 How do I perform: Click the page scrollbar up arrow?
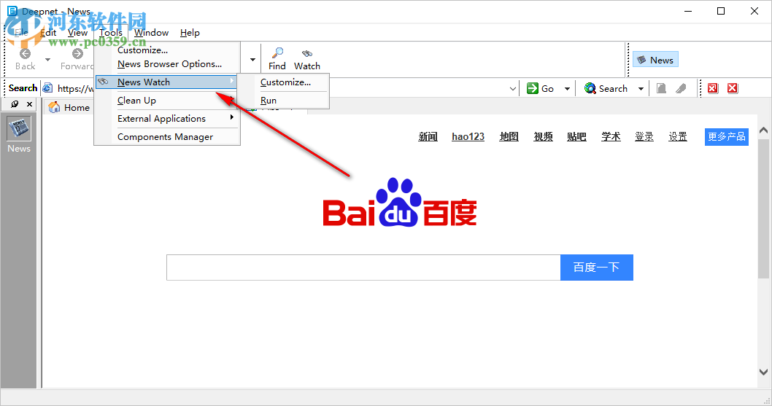[x=764, y=130]
